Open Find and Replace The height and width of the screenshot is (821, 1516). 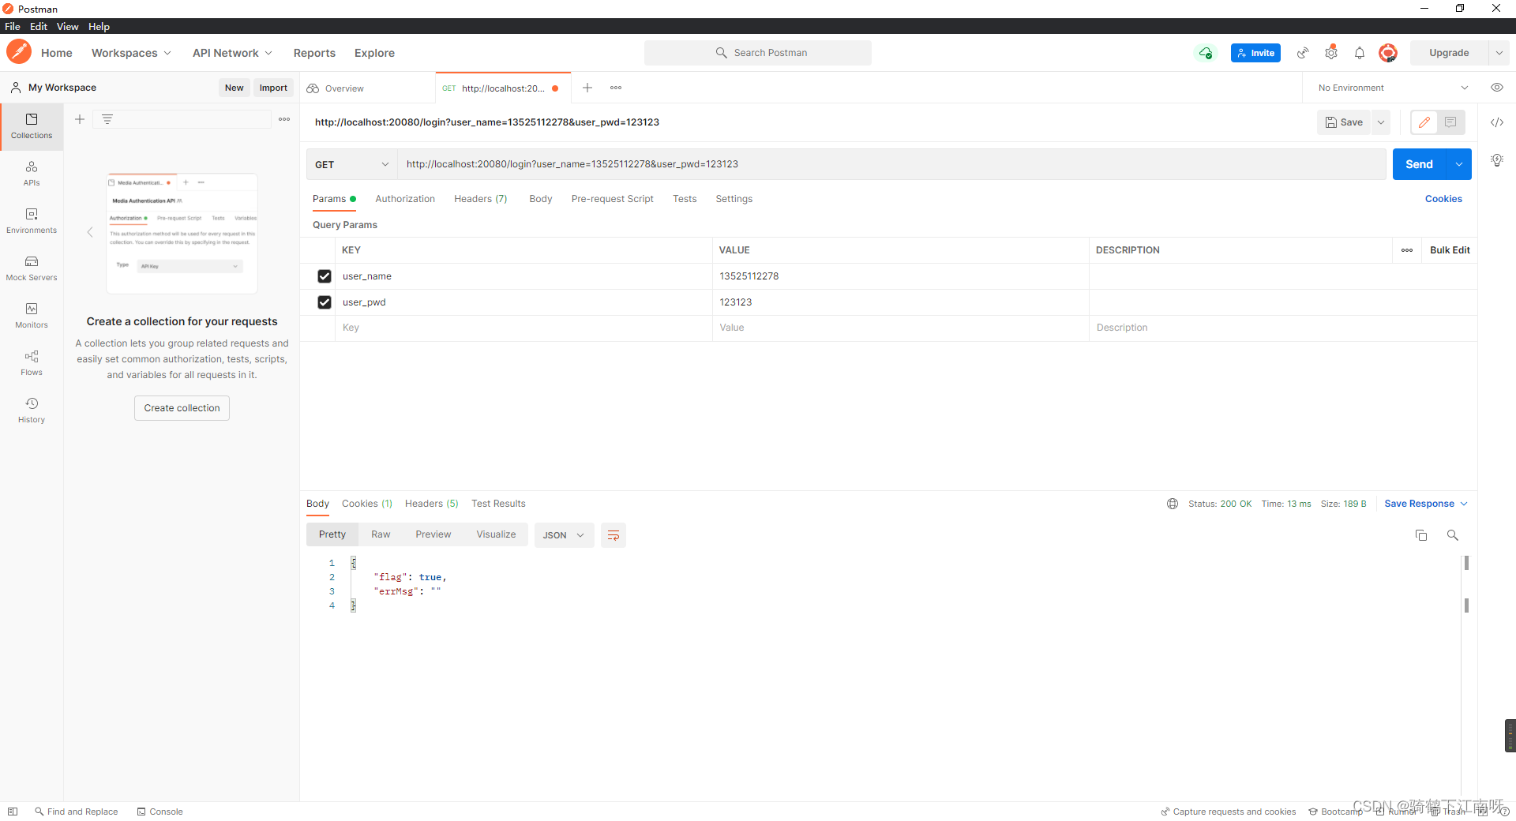coord(76,812)
